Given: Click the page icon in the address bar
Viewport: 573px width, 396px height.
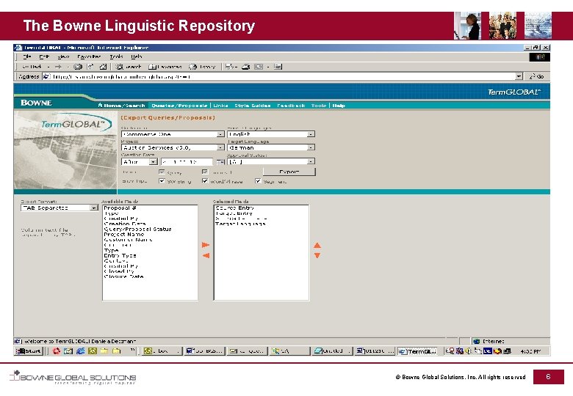Looking at the screenshot, I should click(46, 76).
